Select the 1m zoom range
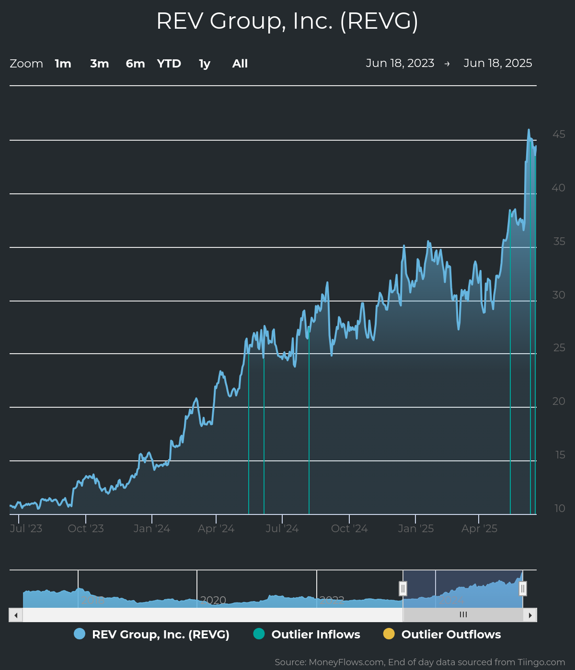The width and height of the screenshot is (575, 670). tap(63, 64)
